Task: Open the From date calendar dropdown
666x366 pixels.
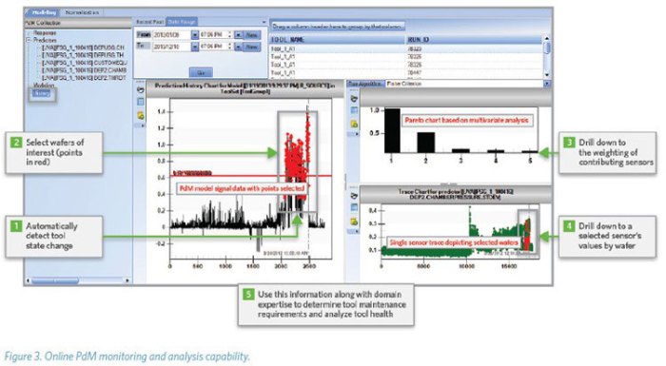Action: pyautogui.click(x=194, y=35)
